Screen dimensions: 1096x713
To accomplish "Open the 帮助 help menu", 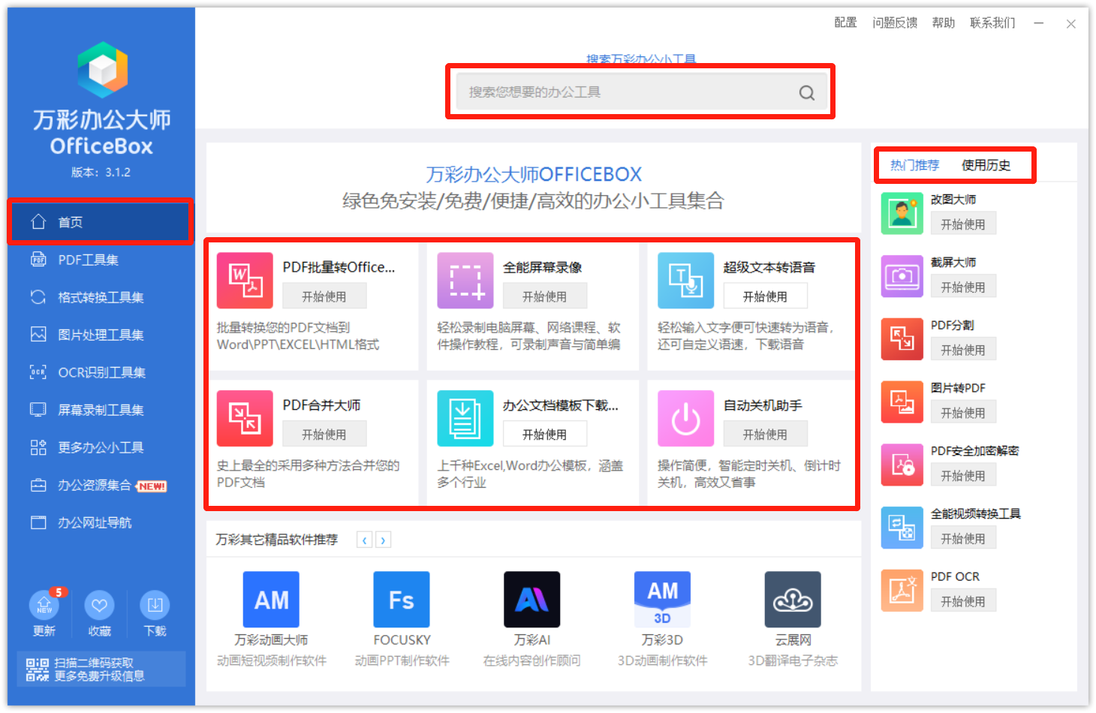I will 944,23.
